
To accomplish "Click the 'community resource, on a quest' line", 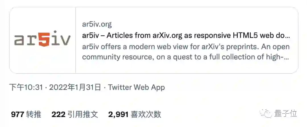I will pos(185,57).
